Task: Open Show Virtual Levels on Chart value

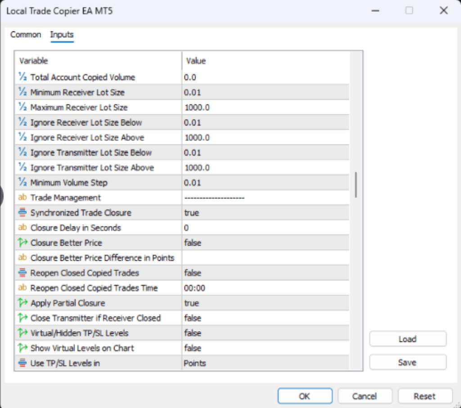Action: (x=266, y=348)
